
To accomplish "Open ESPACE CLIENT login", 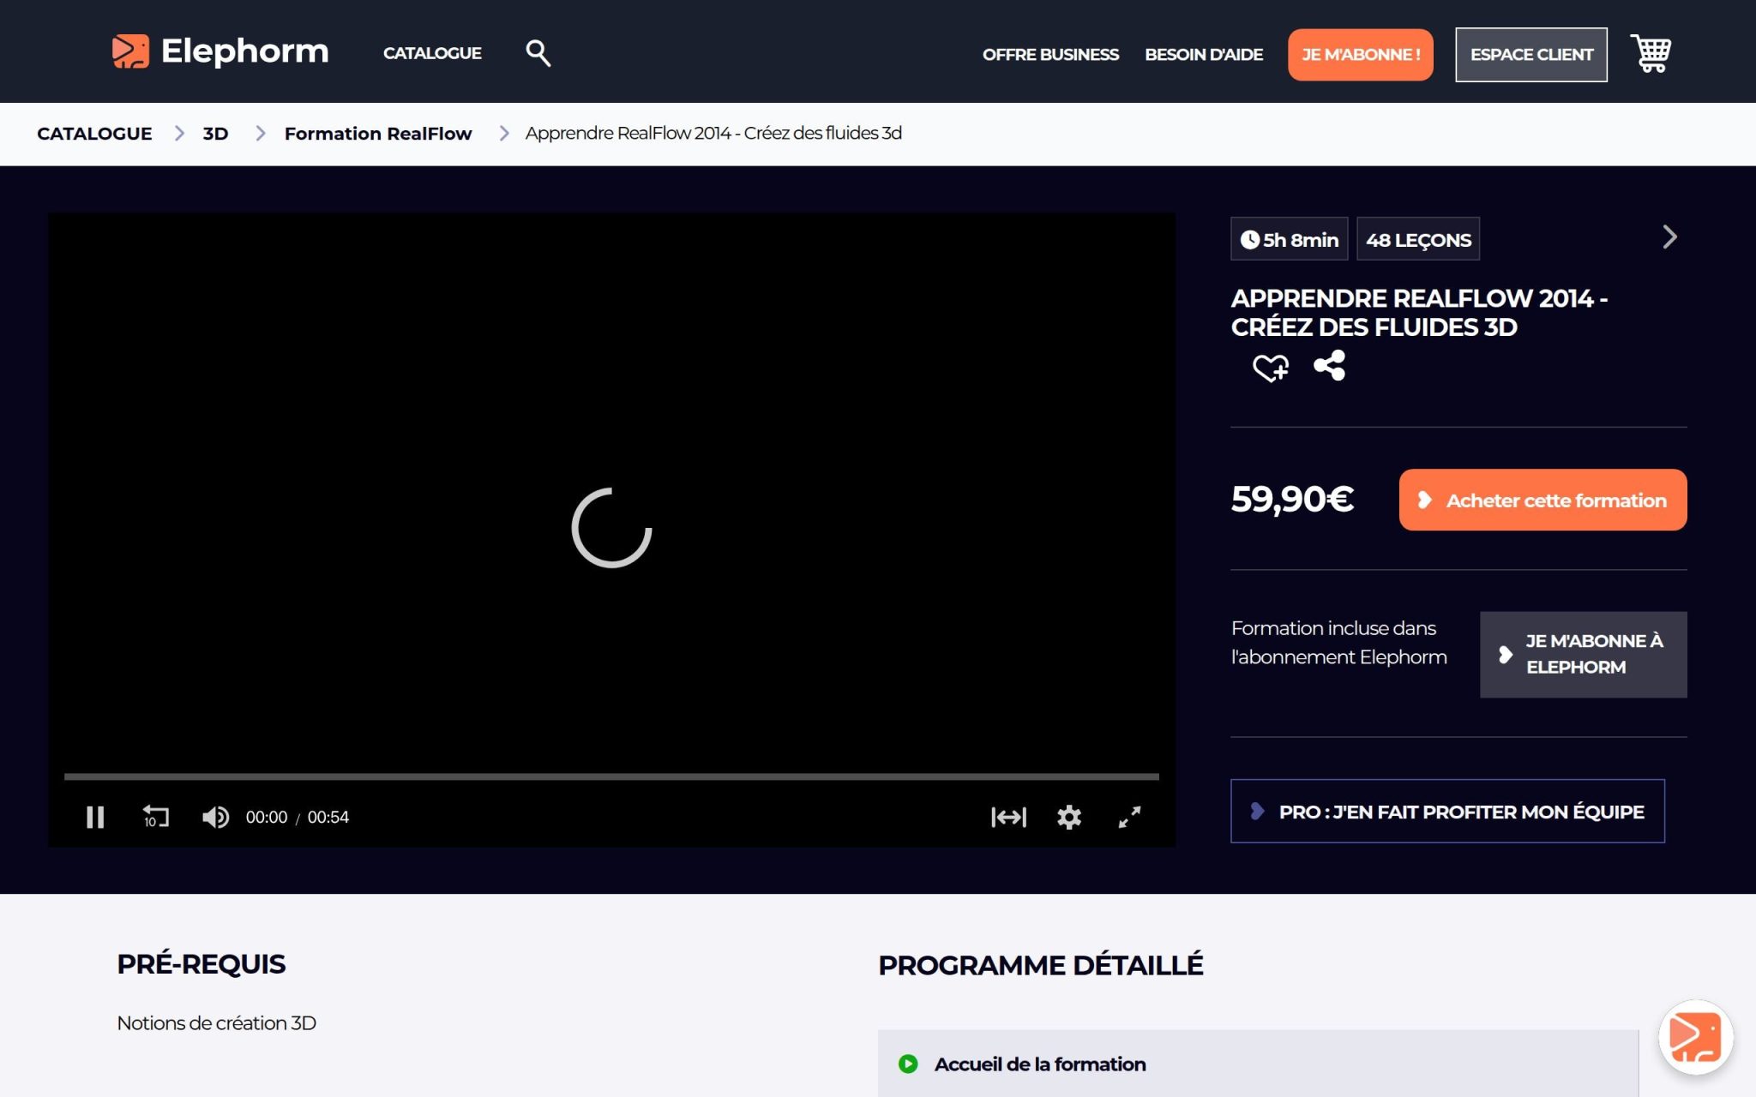I will [1531, 54].
